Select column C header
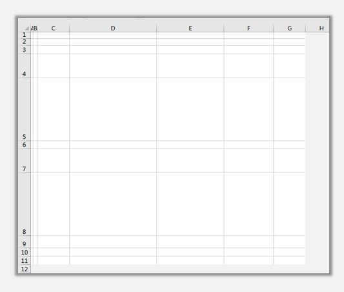The height and width of the screenshot is (292, 344). pyautogui.click(x=54, y=28)
